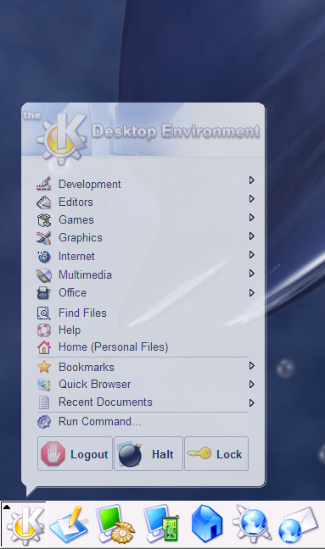Click the Help lifebuoy icon
The height and width of the screenshot is (549, 325).
point(44,330)
